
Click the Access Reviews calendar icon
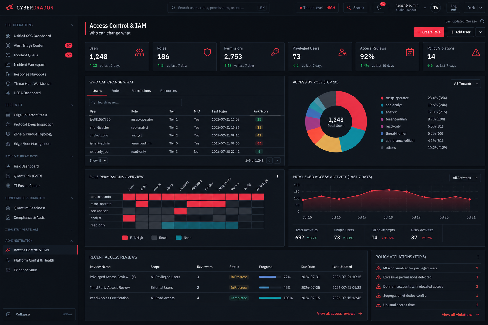[x=410, y=52]
